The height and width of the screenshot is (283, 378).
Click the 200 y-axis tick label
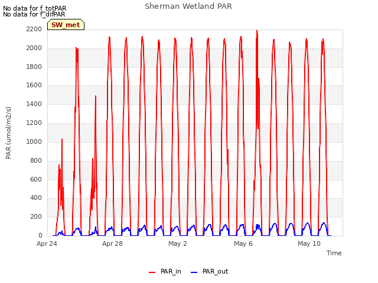pyautogui.click(x=36, y=216)
